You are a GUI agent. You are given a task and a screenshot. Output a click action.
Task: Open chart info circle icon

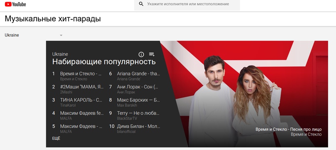(x=141, y=54)
